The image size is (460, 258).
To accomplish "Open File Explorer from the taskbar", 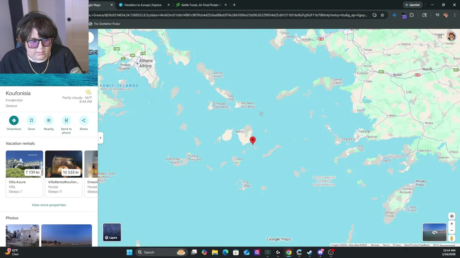I will pos(215,252).
